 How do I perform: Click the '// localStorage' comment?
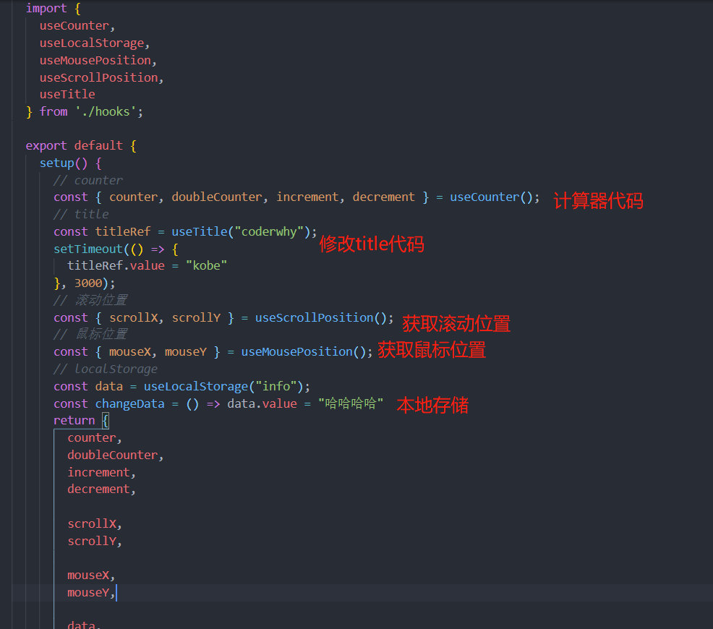tap(106, 369)
